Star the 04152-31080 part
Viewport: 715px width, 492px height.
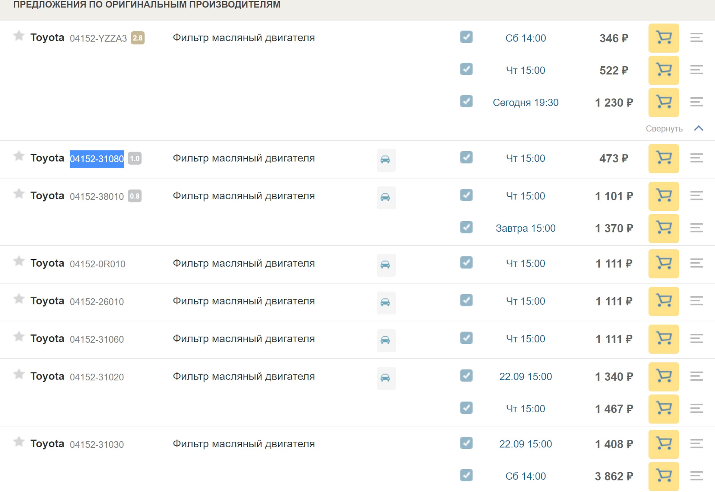tap(19, 156)
